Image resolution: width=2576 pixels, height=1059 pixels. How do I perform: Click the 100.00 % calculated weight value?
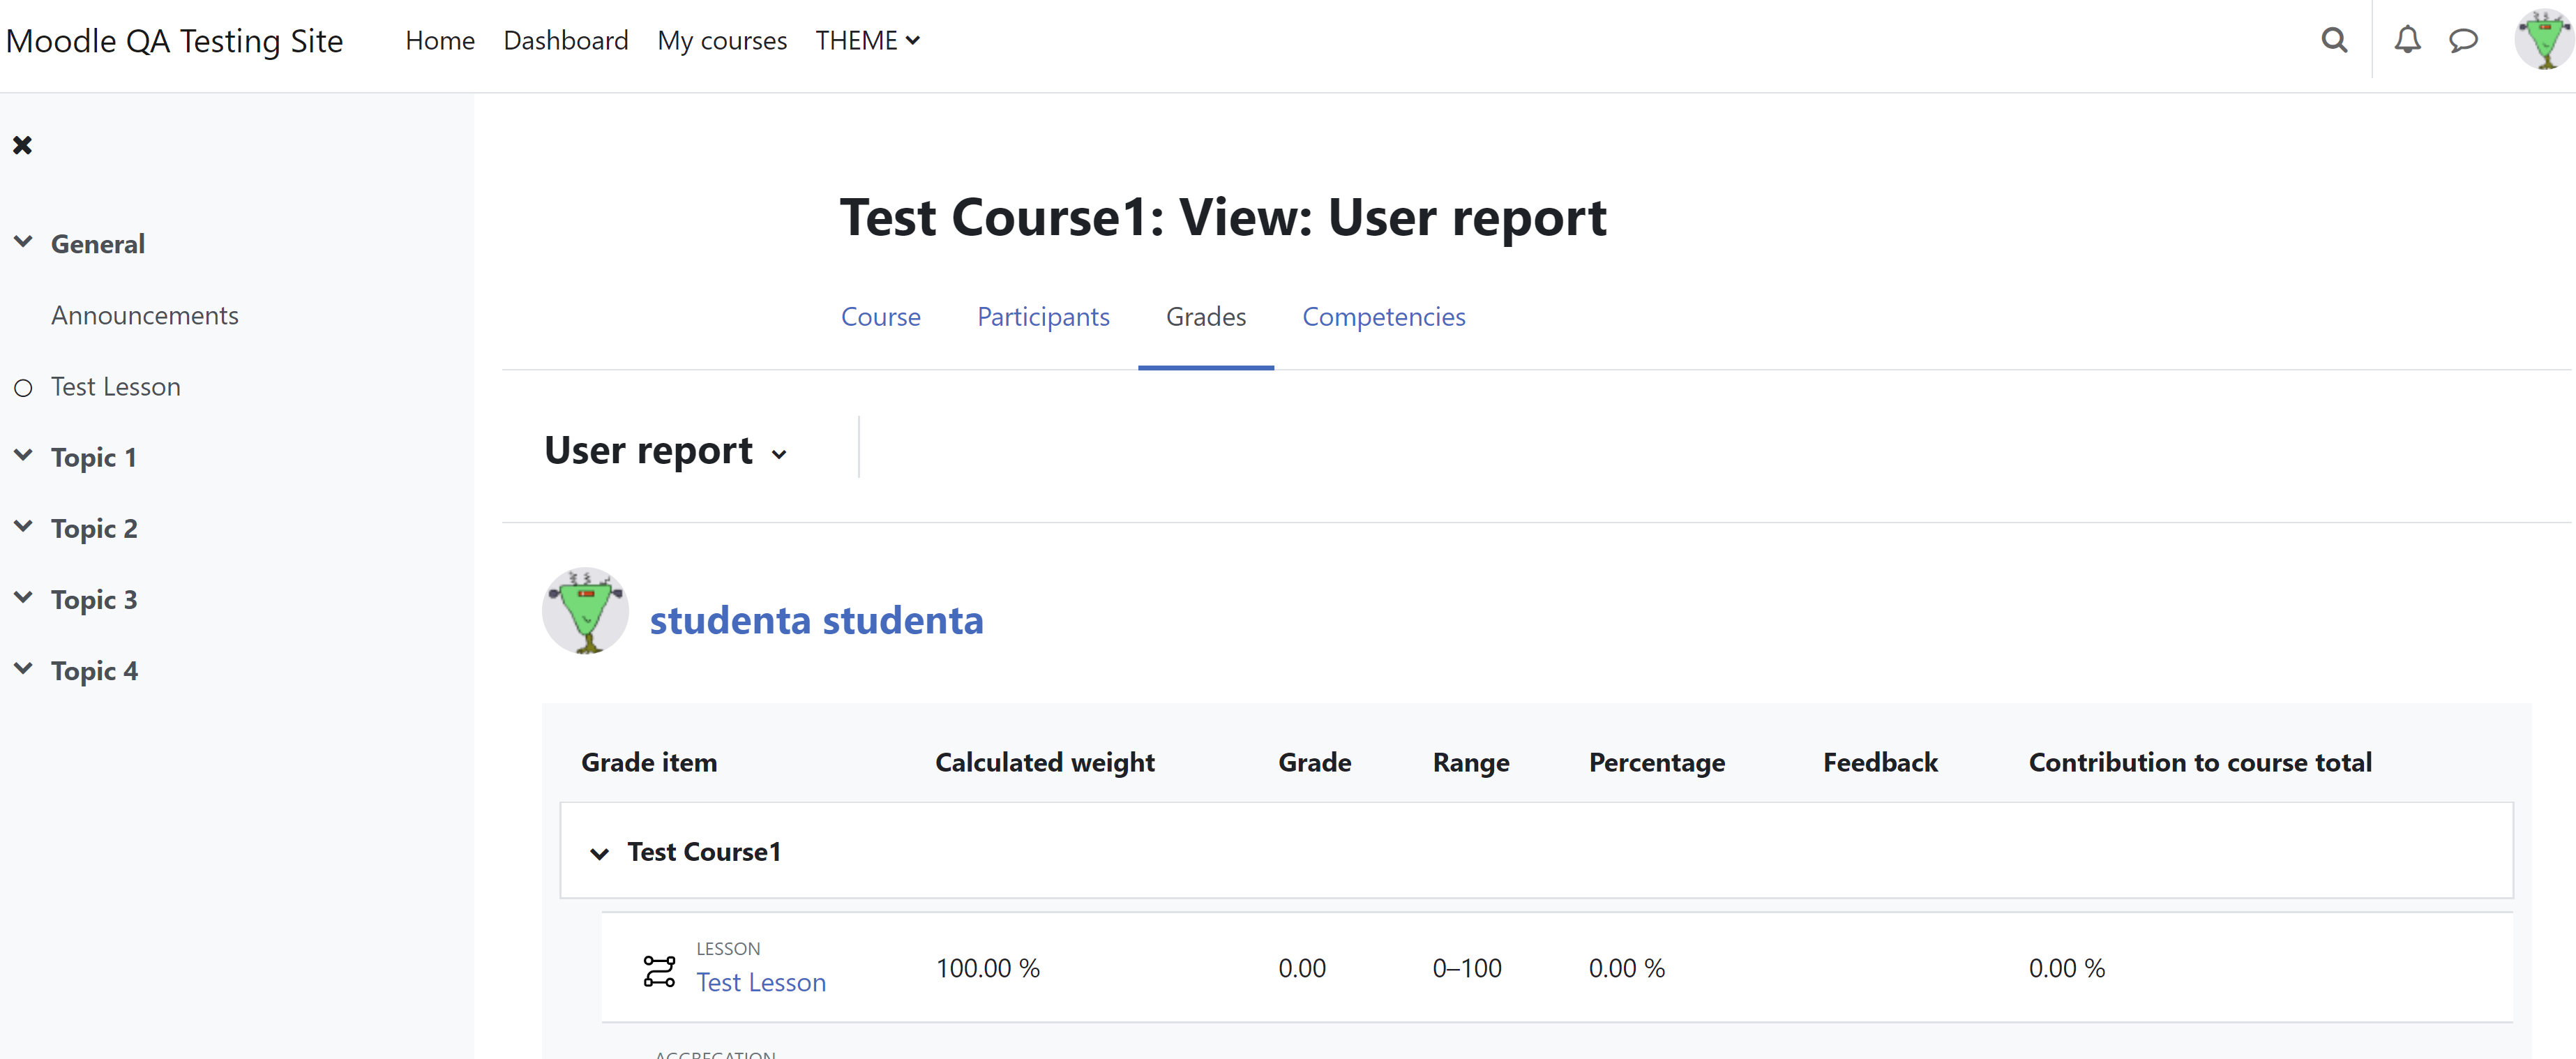point(987,969)
